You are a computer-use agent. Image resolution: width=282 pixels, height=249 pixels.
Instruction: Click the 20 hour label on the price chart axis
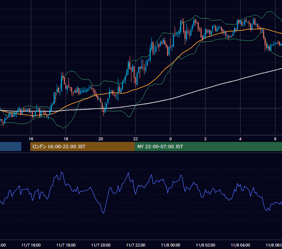(x=101, y=139)
